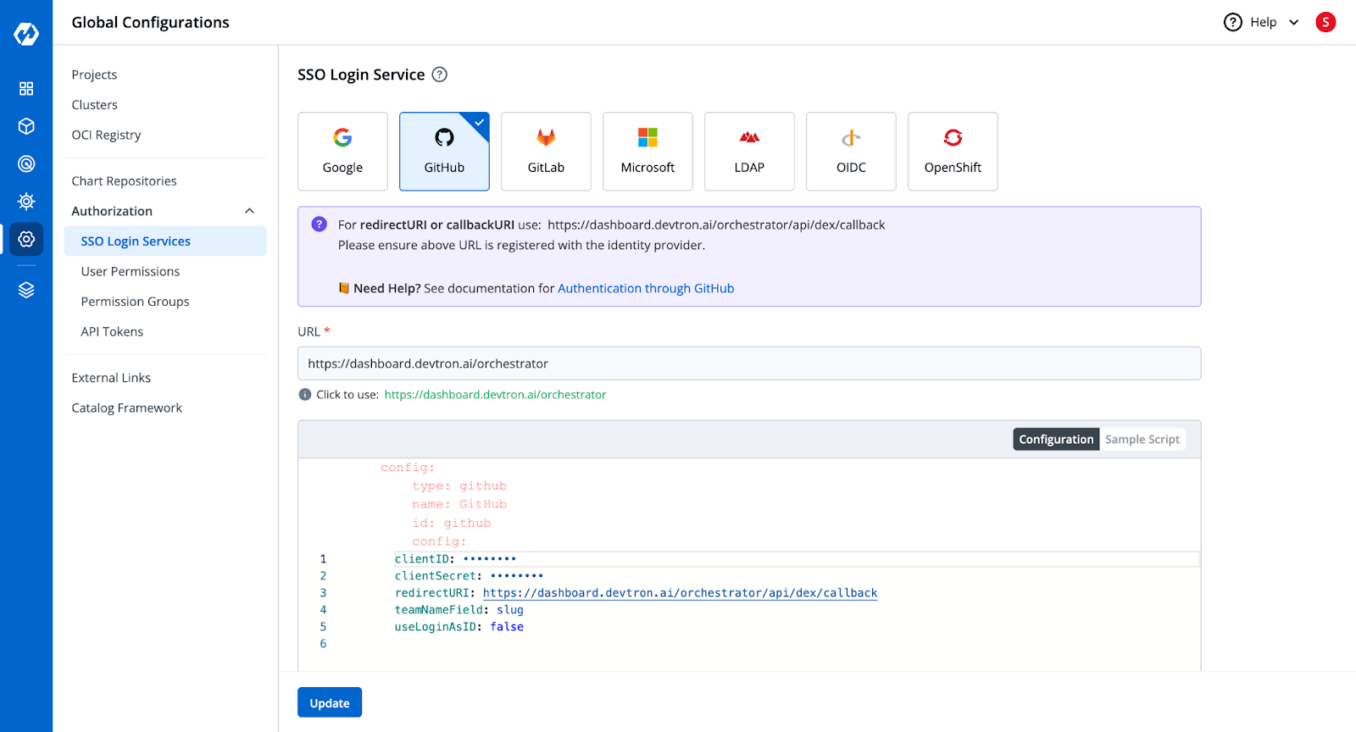Open Authentication through GitHub documentation link
Viewport: 1356px width, 732px height.
[646, 288]
